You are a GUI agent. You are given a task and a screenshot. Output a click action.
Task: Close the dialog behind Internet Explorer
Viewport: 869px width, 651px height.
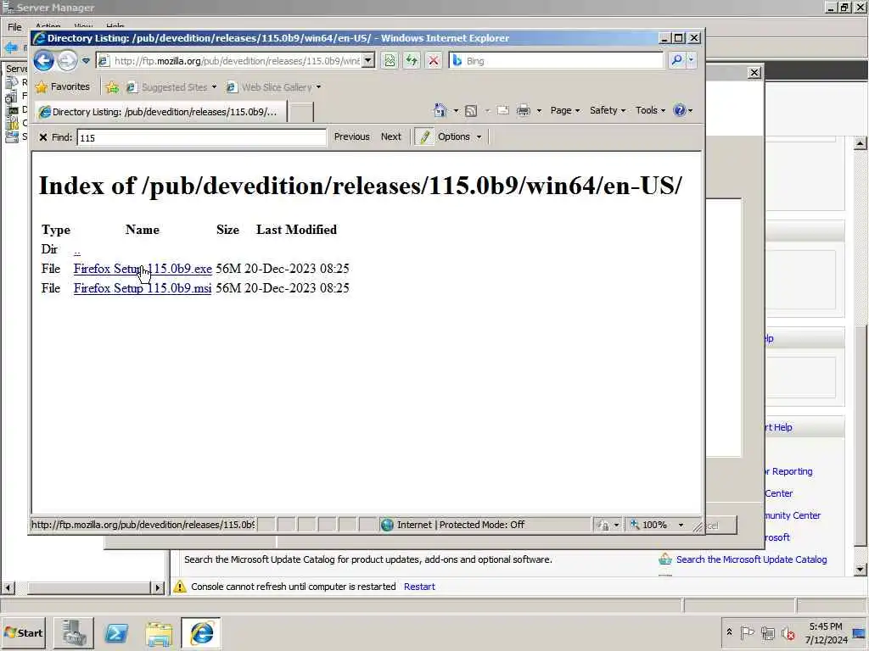(754, 73)
